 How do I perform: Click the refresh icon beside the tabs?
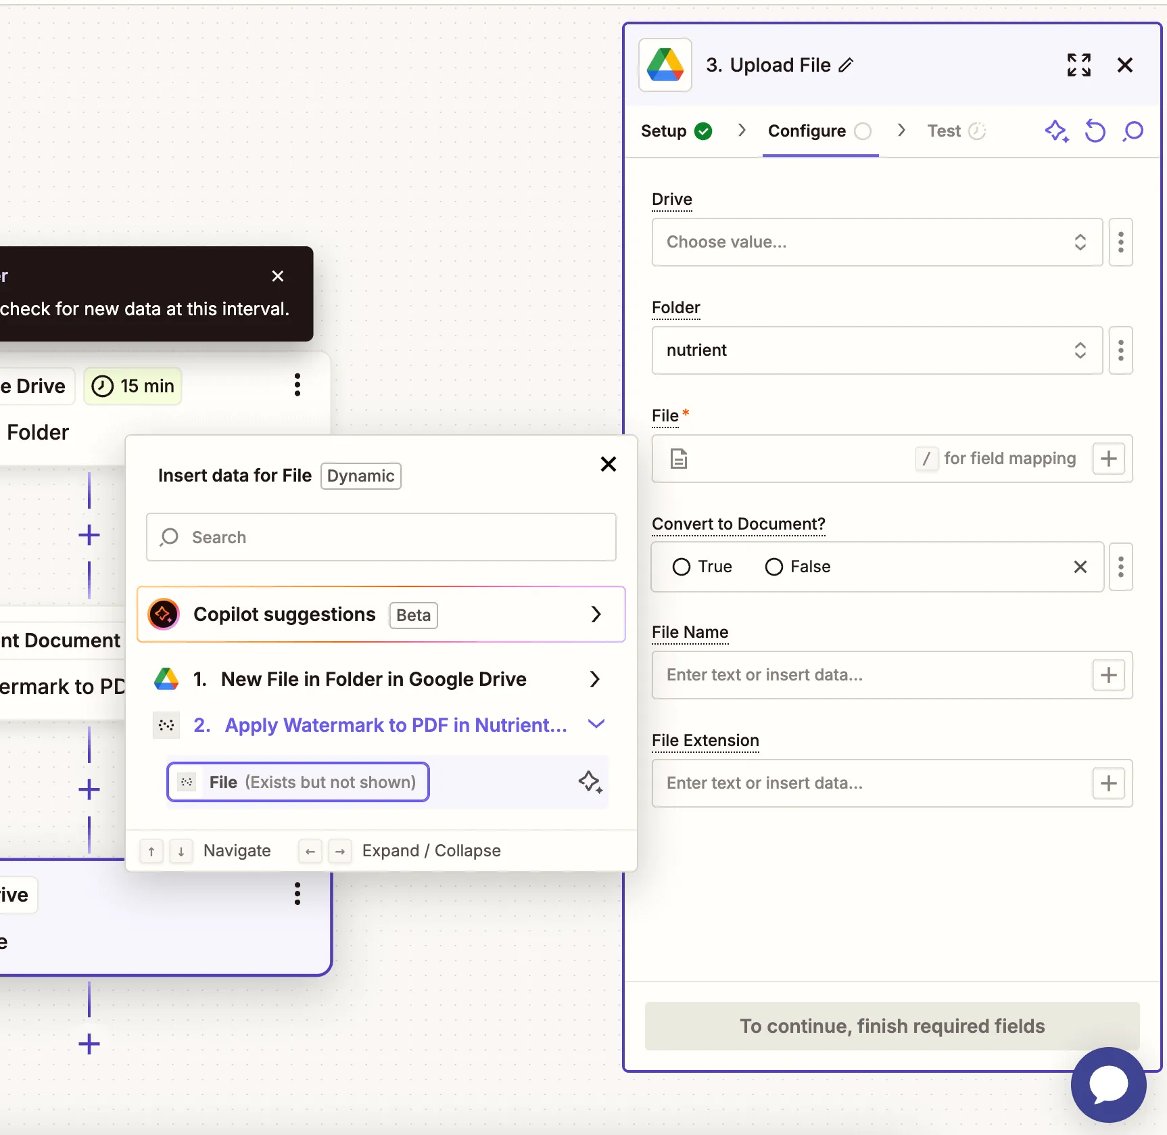[1095, 131]
